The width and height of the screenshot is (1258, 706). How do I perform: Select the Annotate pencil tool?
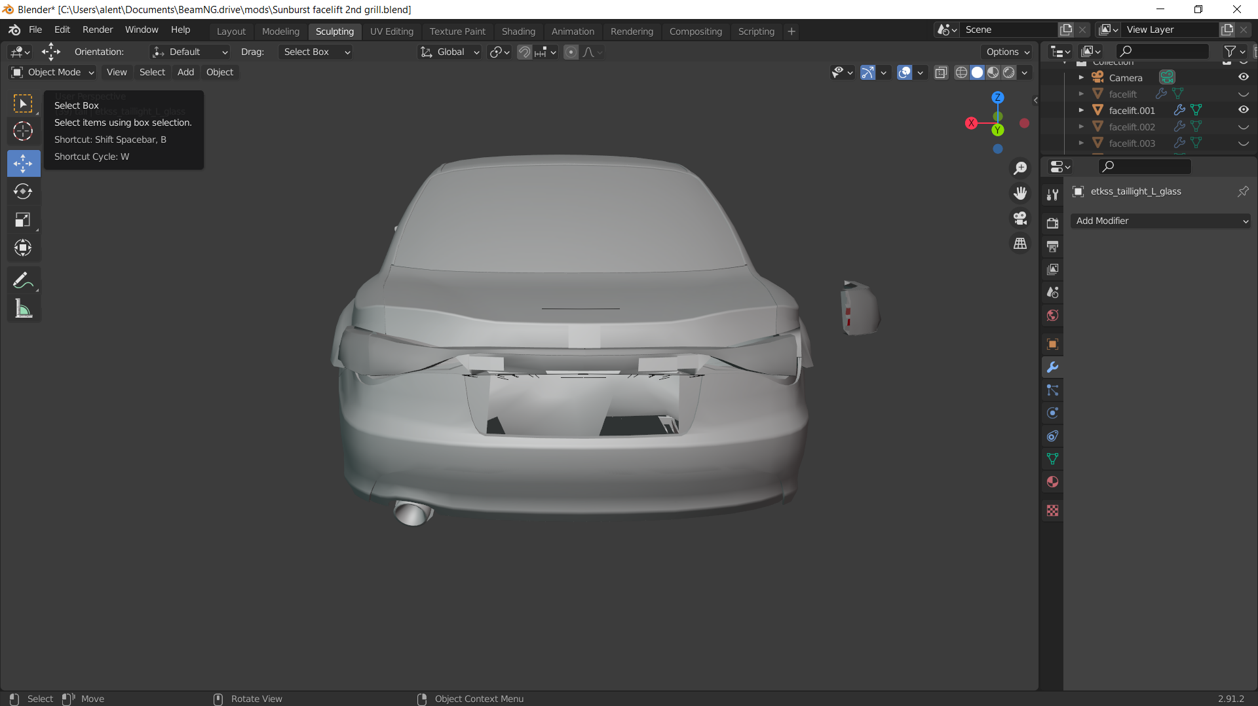point(24,280)
